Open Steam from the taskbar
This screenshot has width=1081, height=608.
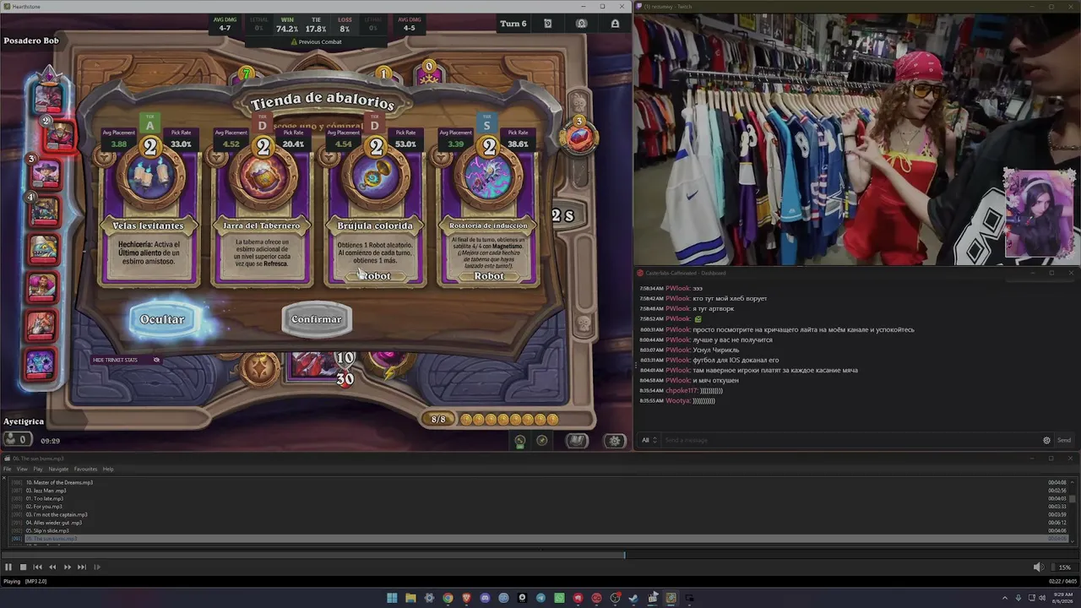pos(633,598)
